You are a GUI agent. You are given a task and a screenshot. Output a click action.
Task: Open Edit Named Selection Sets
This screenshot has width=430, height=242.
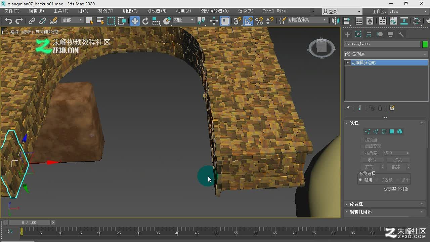click(283, 21)
